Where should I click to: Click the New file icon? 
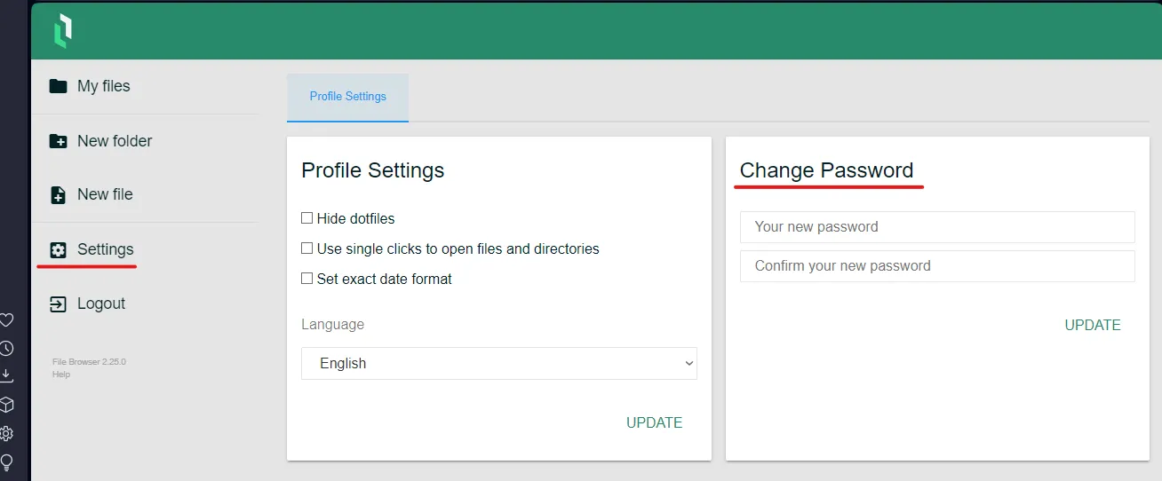pyautogui.click(x=59, y=194)
